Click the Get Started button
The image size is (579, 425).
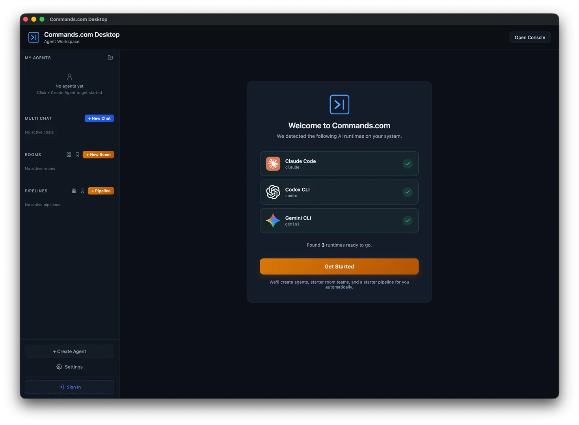point(339,266)
